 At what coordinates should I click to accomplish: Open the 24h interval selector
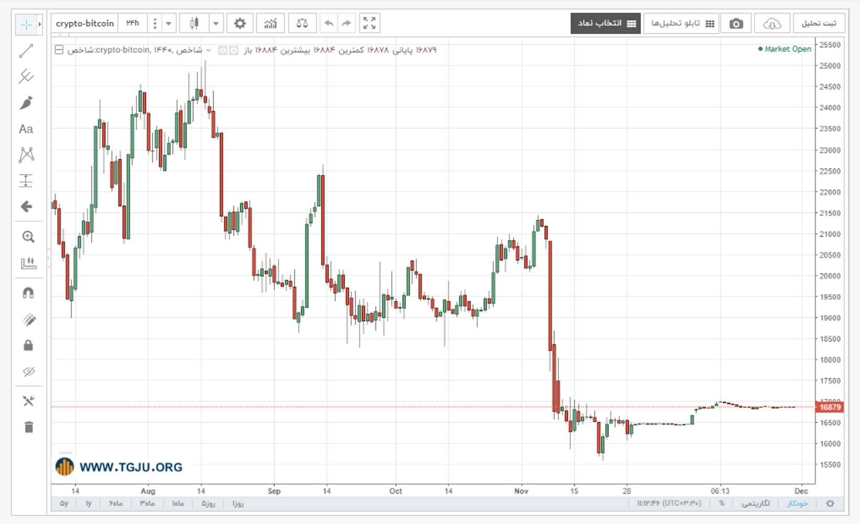tap(133, 24)
